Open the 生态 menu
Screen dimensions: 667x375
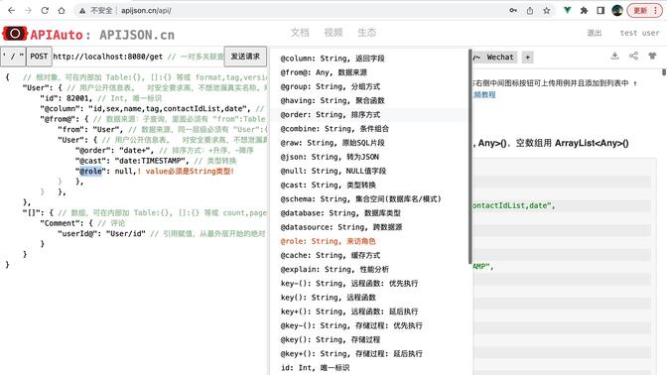[366, 33]
